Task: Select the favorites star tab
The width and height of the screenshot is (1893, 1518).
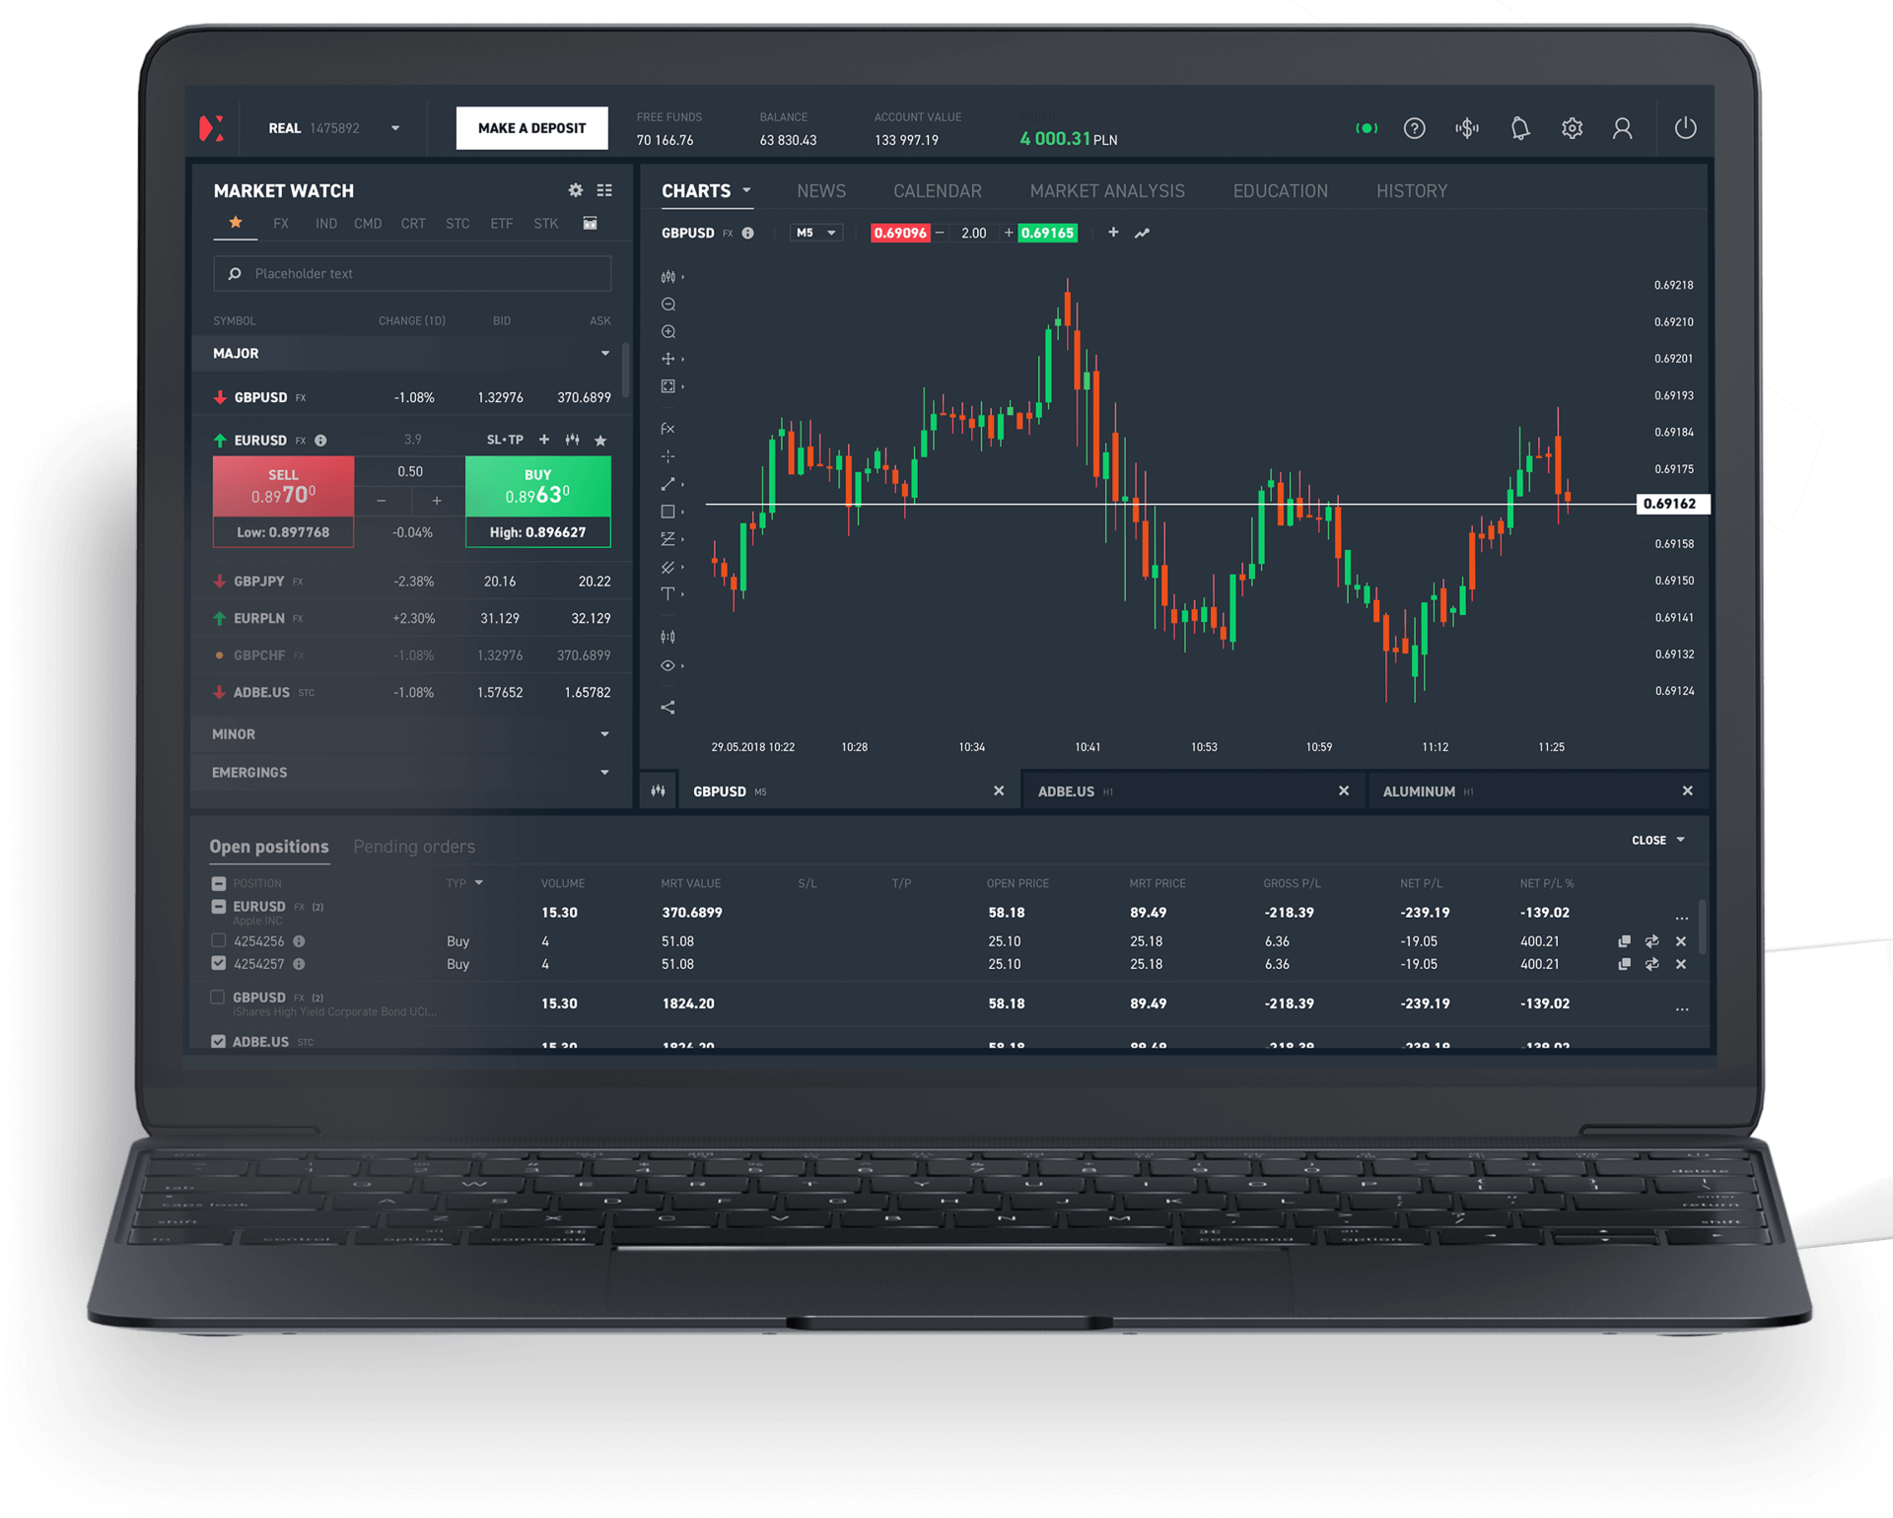Action: coord(236,223)
